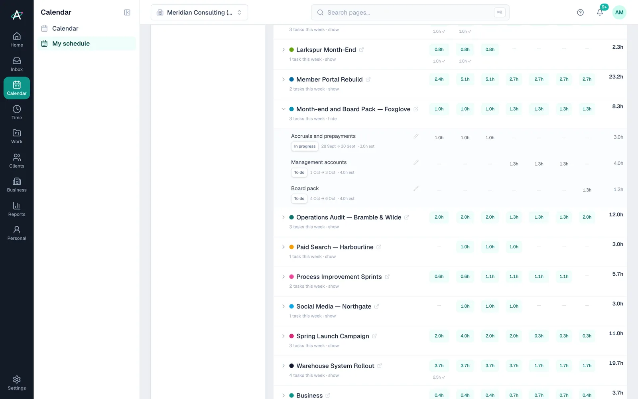Edit the Accruals and prepayments task
638x399 pixels.
(416, 136)
